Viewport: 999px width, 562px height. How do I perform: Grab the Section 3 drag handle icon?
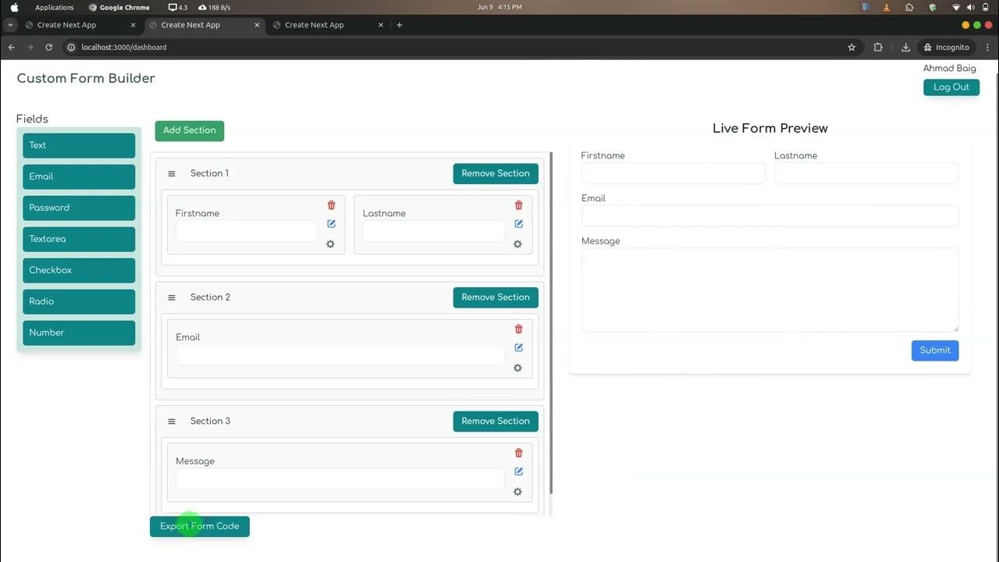[x=172, y=421]
